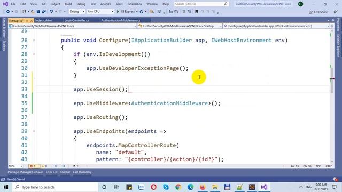342x192 pixels.
Task: Click the vertical scrollbar thumb in editor
Action: (332, 80)
